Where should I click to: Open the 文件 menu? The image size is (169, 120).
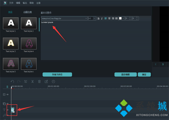click(x=11, y=3)
